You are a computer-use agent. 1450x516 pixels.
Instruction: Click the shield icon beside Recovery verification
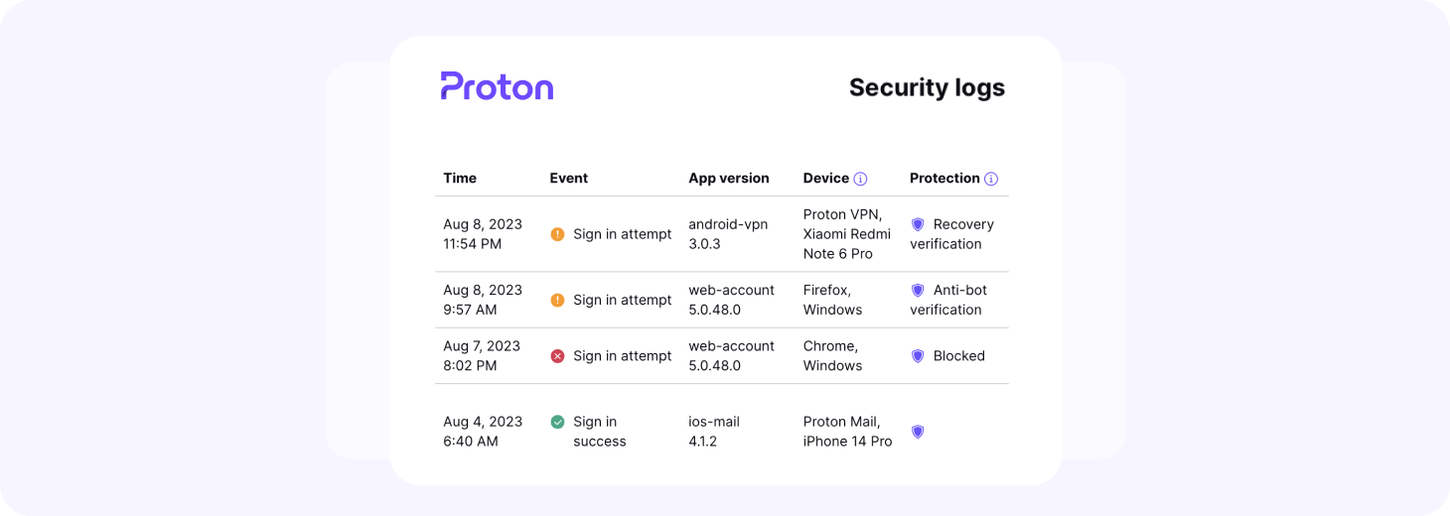[x=918, y=224]
